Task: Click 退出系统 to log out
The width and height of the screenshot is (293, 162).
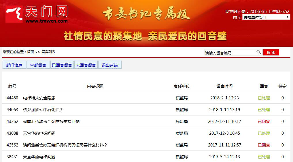Action: pos(110,65)
